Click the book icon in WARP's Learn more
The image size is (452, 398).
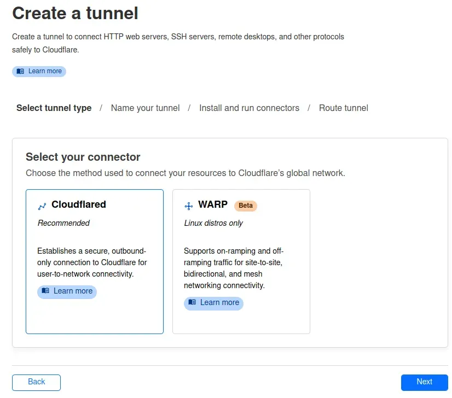(x=192, y=302)
